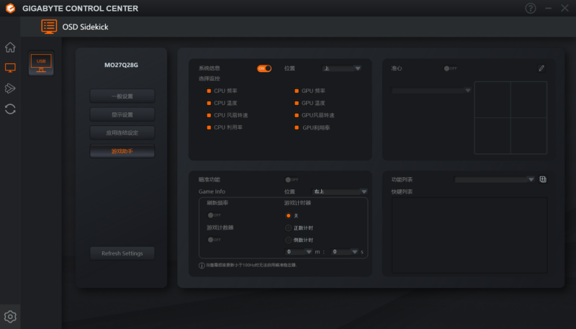Image resolution: width=576 pixels, height=329 pixels.
Task: Open the 一般设置 menu item
Action: click(122, 96)
